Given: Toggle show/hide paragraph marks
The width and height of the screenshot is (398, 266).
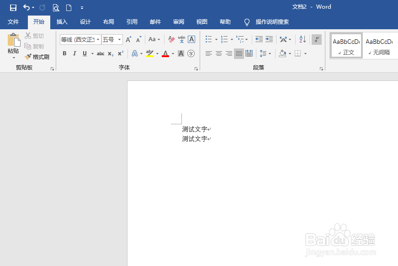Looking at the screenshot, I should pos(316,39).
